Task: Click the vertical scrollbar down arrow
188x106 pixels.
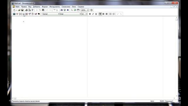Action: (x=177, y=96)
